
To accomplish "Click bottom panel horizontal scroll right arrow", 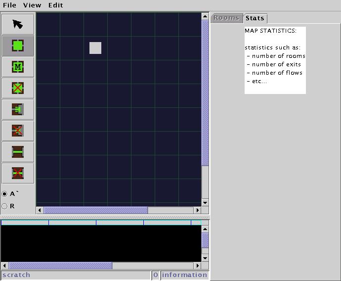I will pos(198,266).
